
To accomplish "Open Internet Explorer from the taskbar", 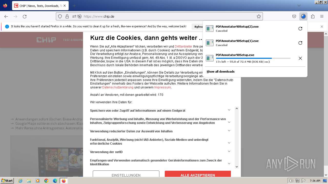I will click(x=20, y=181).
